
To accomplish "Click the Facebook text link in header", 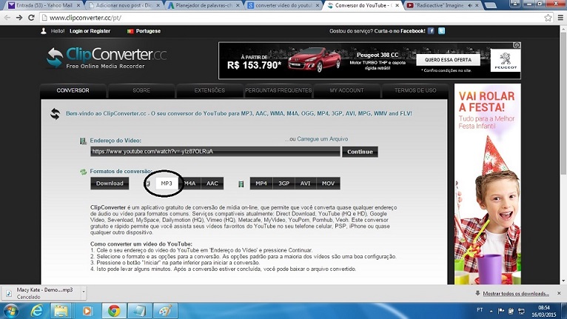I will click(412, 31).
